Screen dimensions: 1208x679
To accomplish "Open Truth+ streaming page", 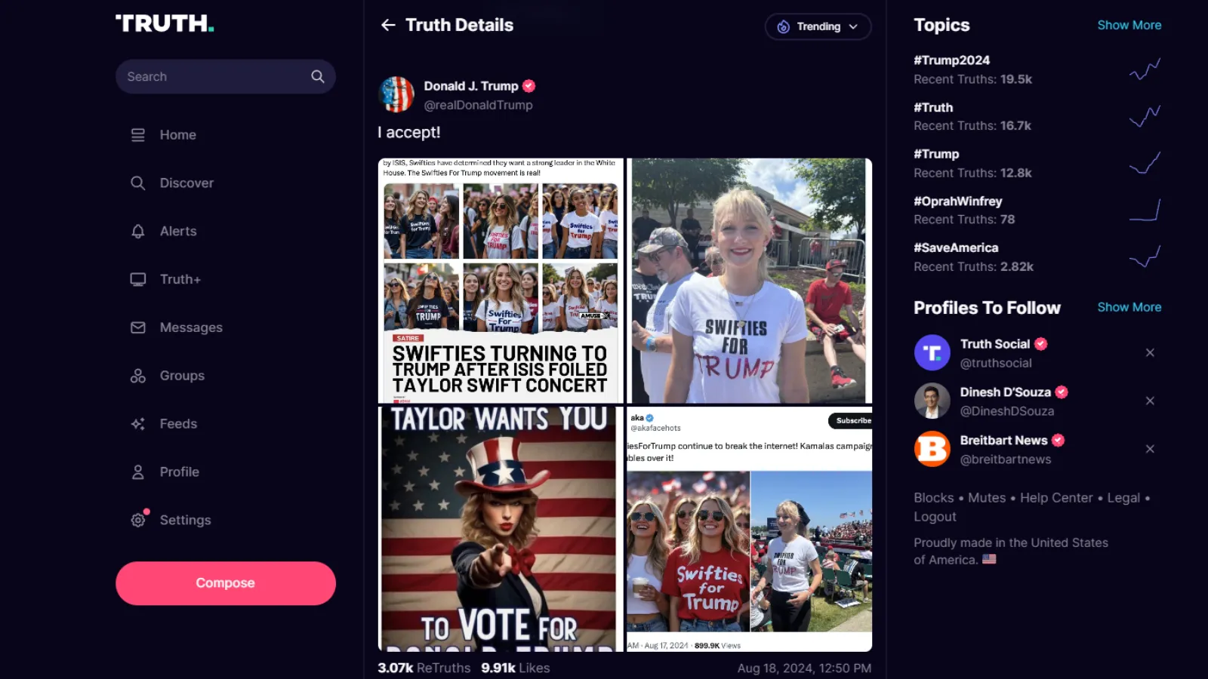I will (x=180, y=279).
